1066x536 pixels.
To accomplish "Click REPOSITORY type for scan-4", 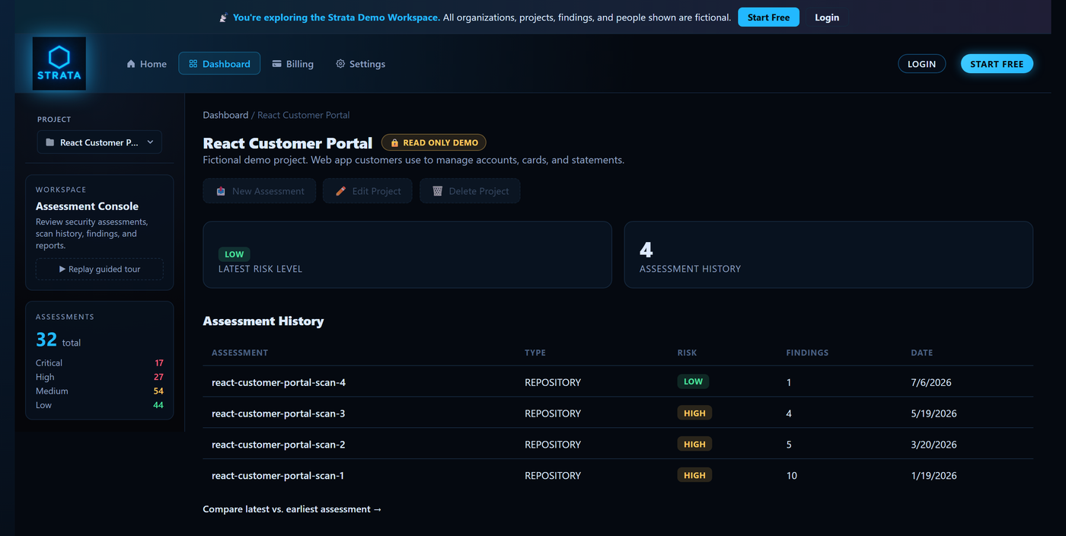I will tap(553, 382).
